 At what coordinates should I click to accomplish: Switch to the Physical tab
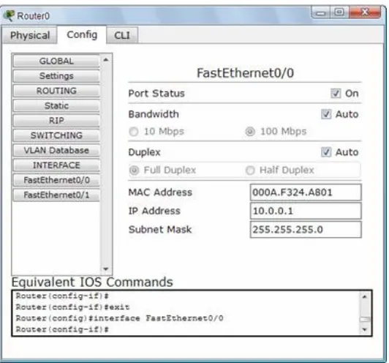(x=30, y=36)
